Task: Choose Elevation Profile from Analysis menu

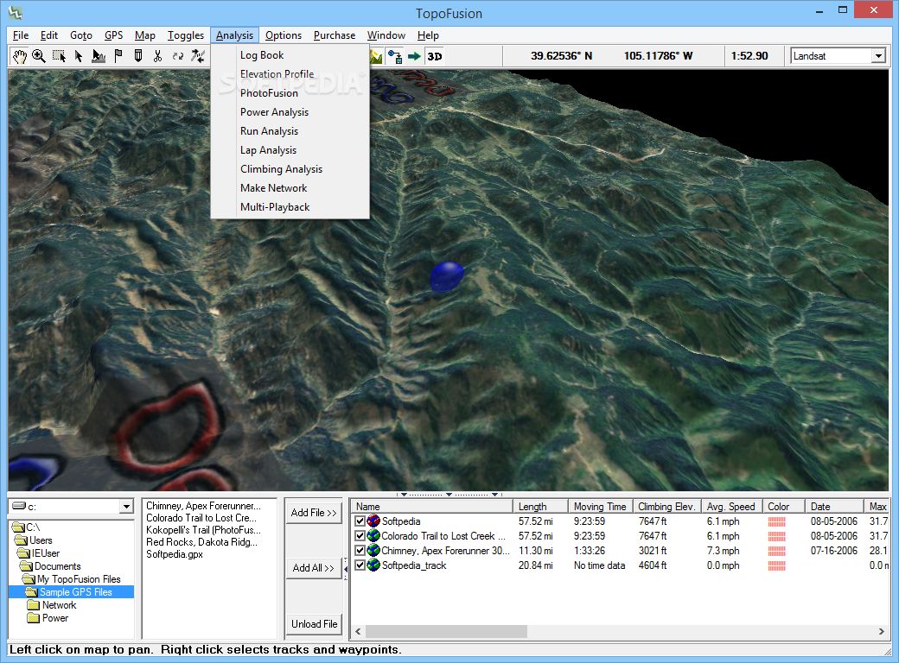Action: click(x=290, y=74)
